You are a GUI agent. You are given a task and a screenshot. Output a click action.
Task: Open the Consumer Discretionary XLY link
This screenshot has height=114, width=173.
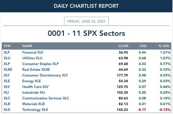tap(45, 75)
